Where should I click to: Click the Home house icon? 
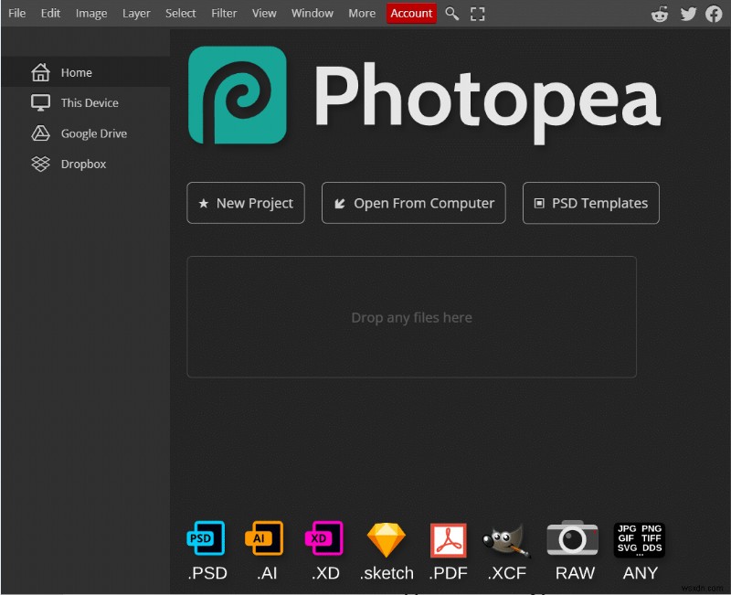40,72
